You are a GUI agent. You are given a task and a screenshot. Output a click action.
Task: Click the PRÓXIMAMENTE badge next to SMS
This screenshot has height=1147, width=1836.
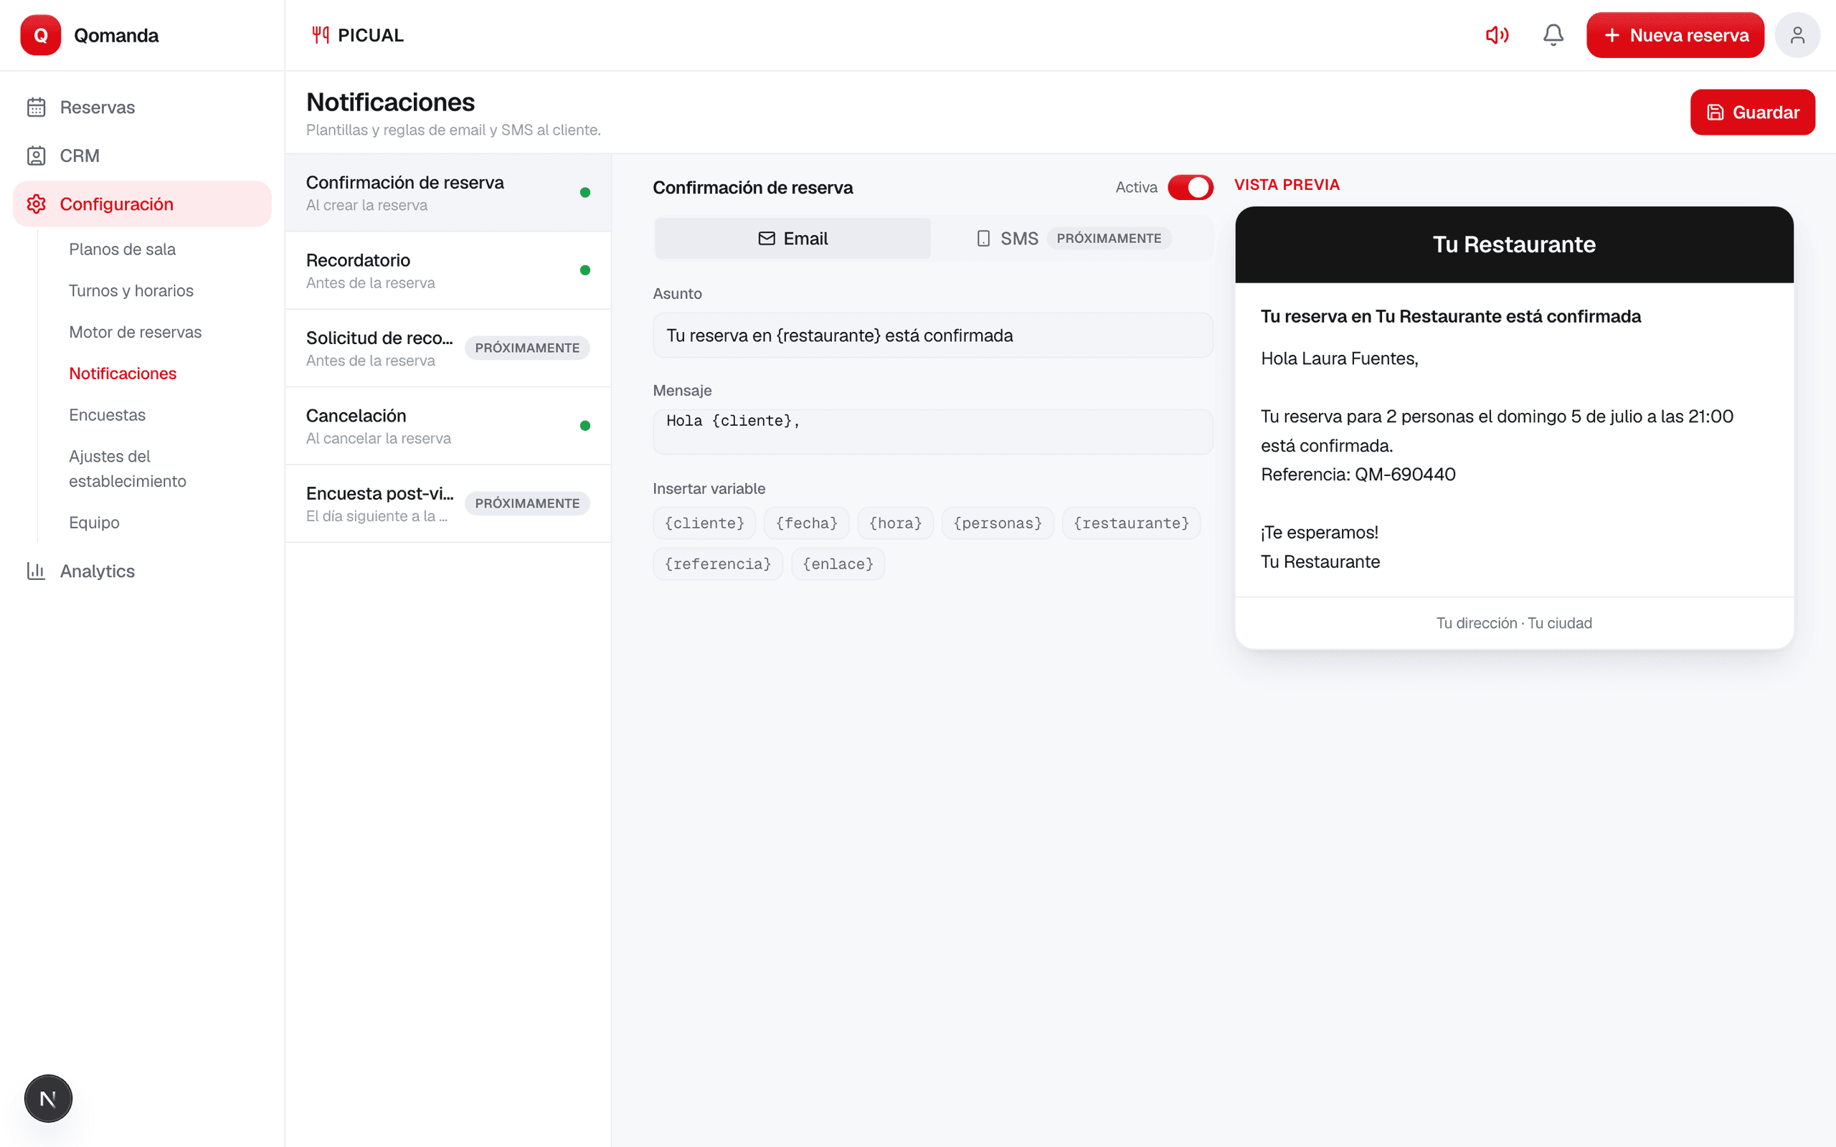coord(1109,238)
